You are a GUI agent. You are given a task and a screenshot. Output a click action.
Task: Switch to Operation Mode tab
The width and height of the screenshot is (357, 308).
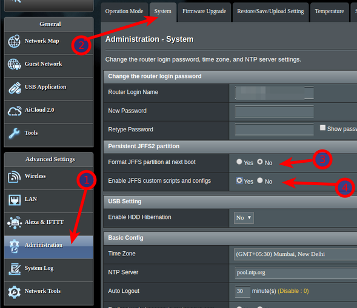pyautogui.click(x=124, y=11)
